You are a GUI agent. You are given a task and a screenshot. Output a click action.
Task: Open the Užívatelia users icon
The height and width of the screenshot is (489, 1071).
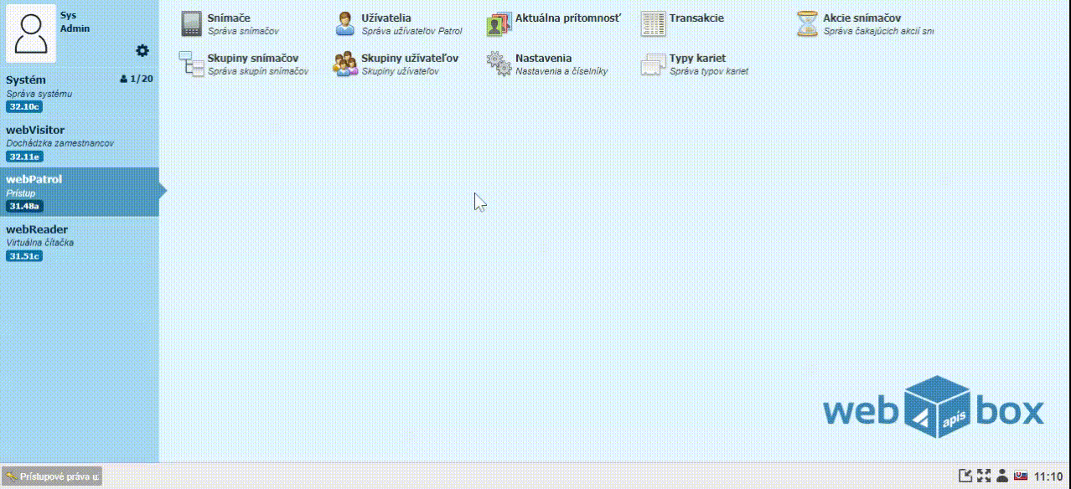[345, 24]
